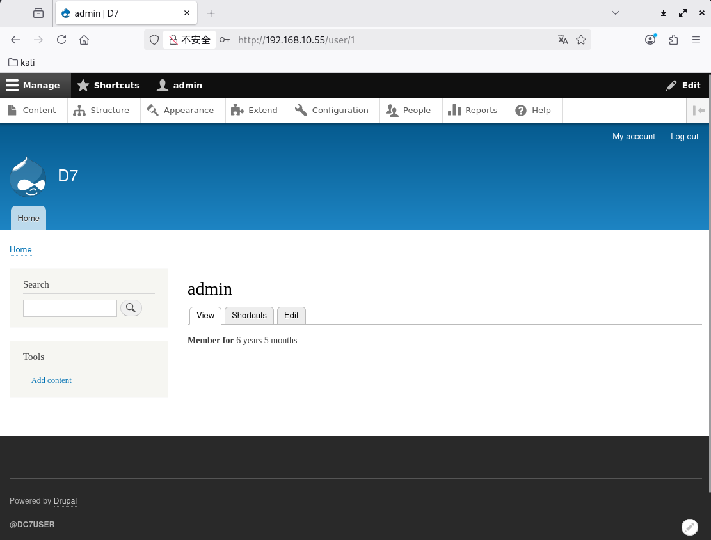Expand the browser tab list dropdown

click(x=616, y=13)
